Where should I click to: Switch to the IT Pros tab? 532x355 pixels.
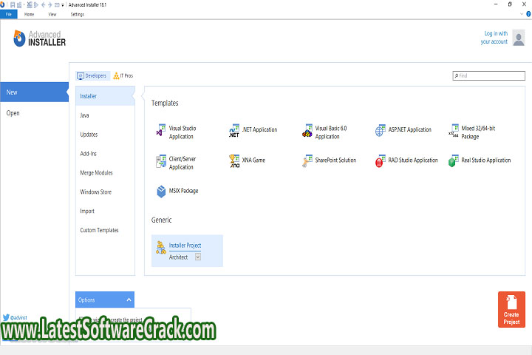123,75
